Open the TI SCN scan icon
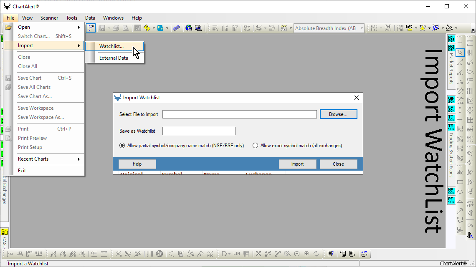 (x=451, y=118)
